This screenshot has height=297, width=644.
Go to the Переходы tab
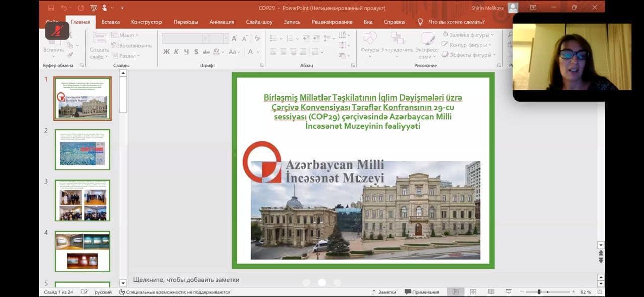click(x=186, y=22)
